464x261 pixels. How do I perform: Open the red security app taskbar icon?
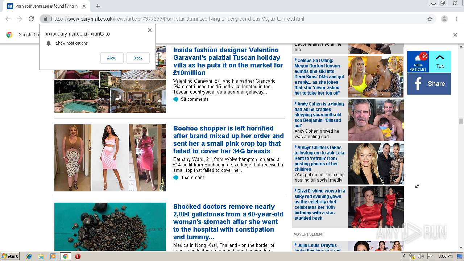coord(78,256)
